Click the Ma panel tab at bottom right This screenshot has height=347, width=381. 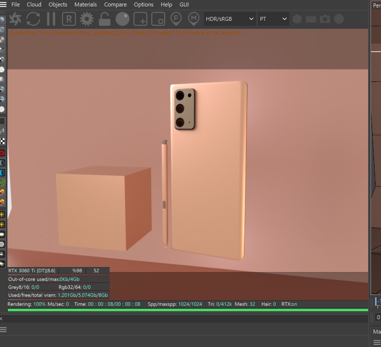click(x=377, y=332)
